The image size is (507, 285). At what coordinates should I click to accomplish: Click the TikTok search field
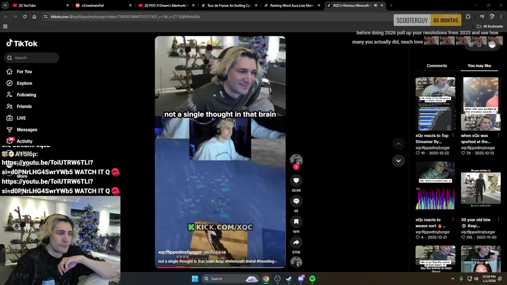click(x=32, y=58)
